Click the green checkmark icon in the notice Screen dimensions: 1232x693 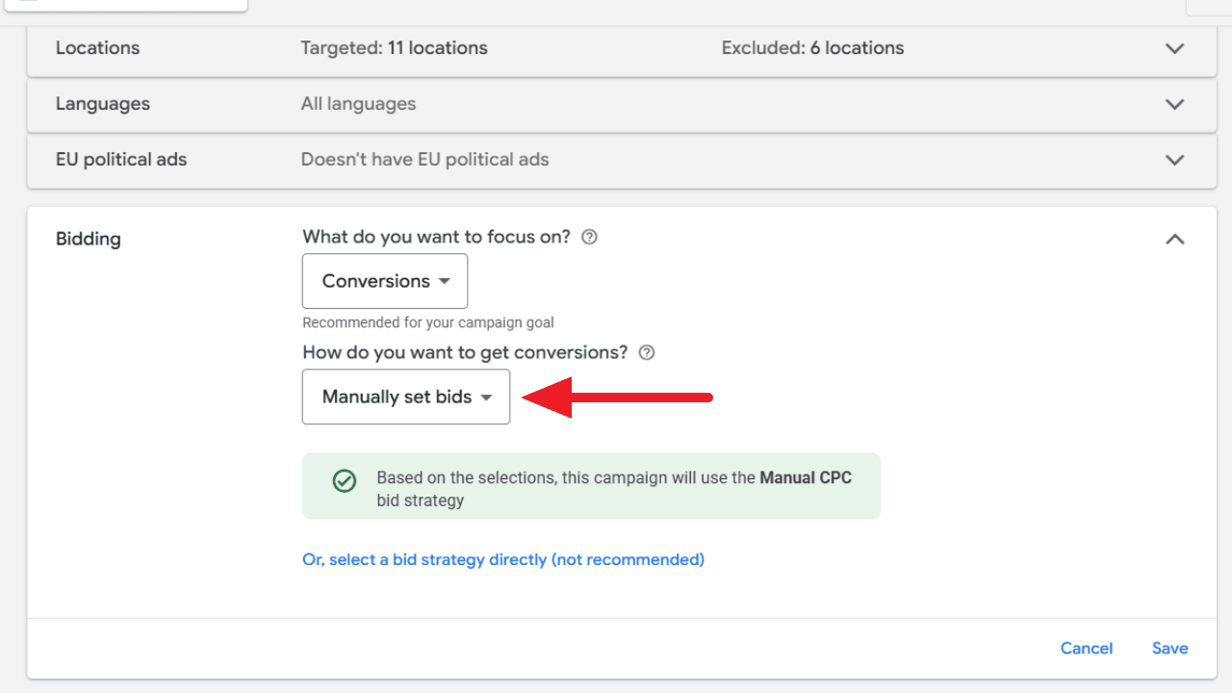[345, 481]
